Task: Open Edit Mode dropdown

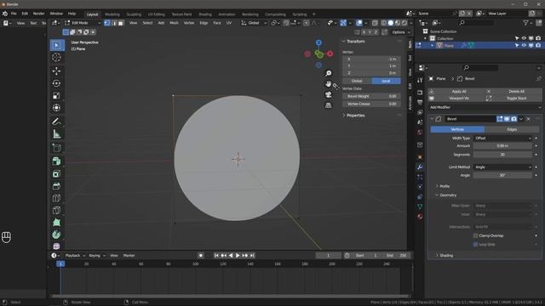Action: click(83, 23)
